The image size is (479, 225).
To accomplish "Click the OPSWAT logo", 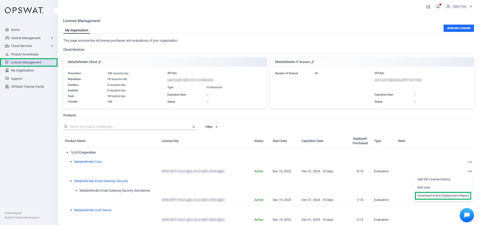I will (x=24, y=10).
